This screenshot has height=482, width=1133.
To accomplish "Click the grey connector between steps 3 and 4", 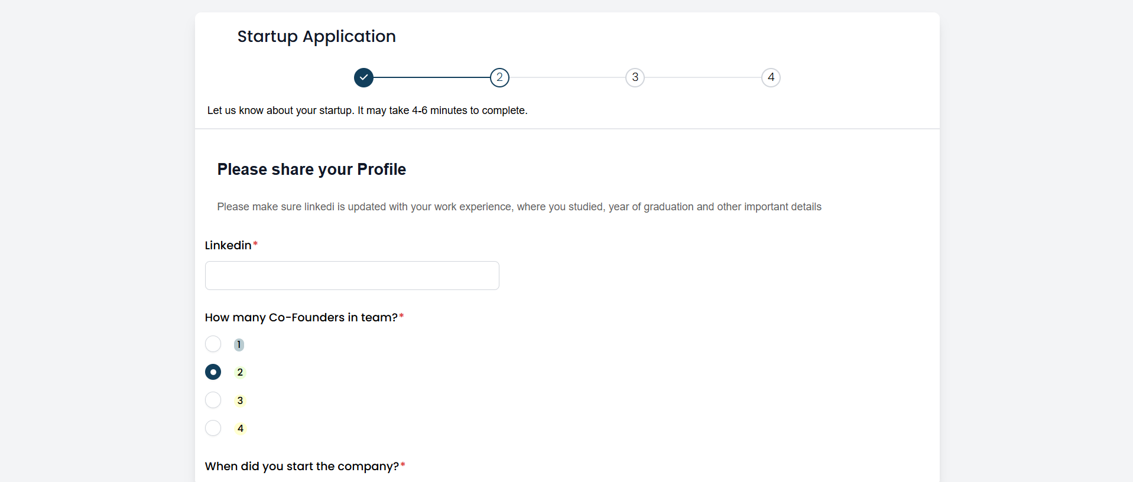I will pos(703,77).
